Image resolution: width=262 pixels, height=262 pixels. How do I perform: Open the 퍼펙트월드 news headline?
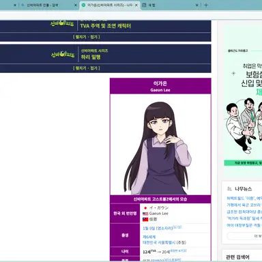coord(244,199)
